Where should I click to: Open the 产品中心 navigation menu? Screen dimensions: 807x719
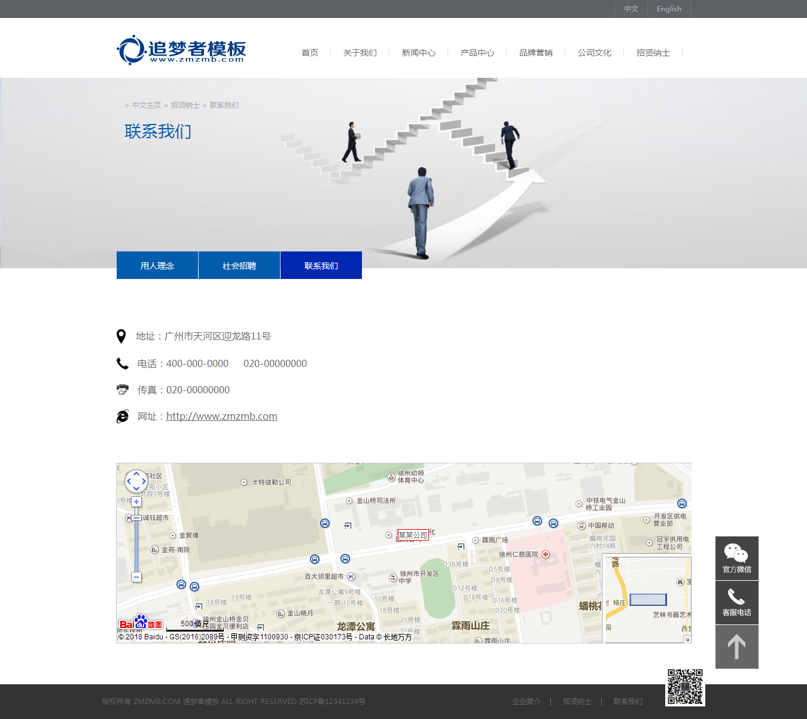click(477, 53)
